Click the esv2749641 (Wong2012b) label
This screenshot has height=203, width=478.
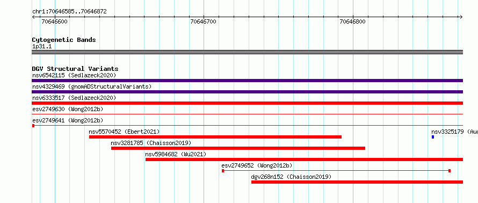pyautogui.click(x=68, y=120)
